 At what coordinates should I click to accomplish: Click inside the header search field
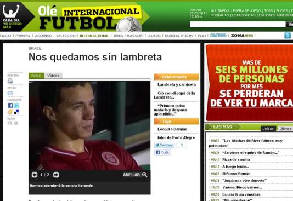click(238, 24)
